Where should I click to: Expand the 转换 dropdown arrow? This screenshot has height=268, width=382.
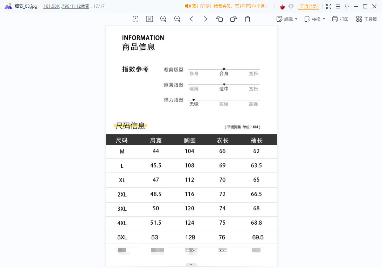(324, 19)
